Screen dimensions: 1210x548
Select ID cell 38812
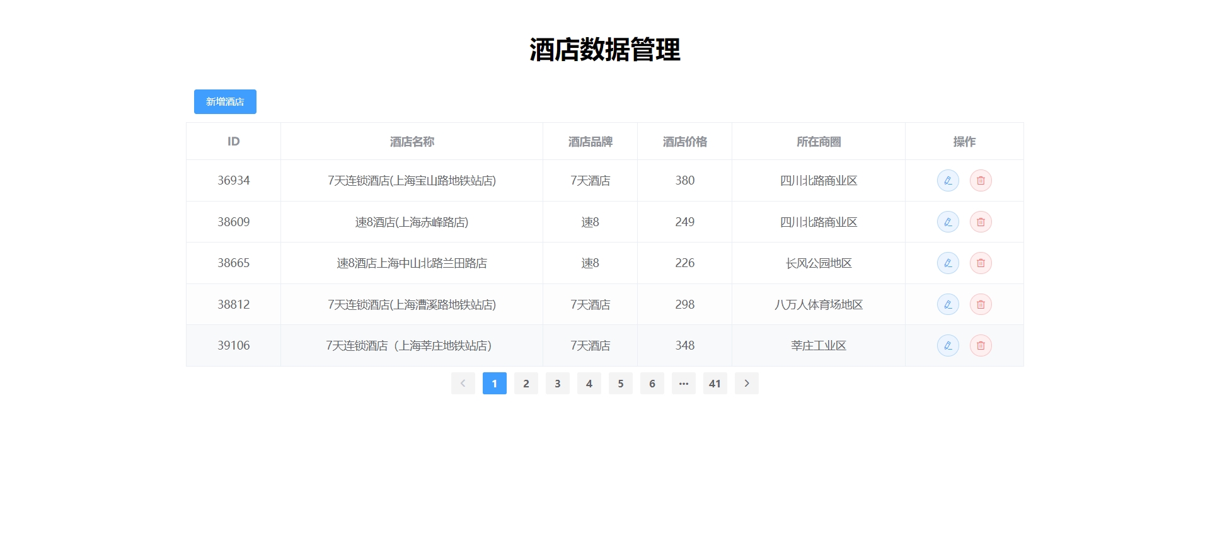click(234, 304)
